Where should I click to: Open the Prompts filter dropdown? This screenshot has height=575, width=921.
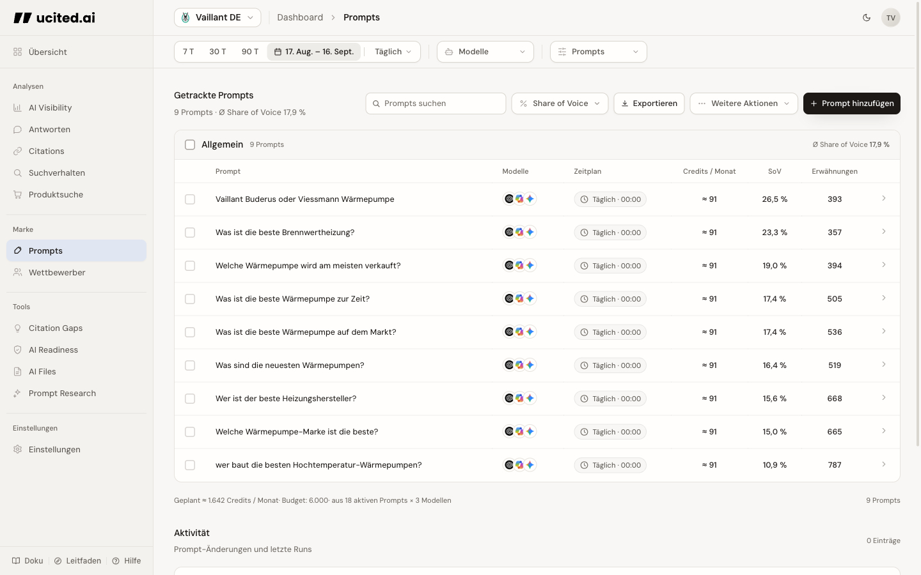599,52
